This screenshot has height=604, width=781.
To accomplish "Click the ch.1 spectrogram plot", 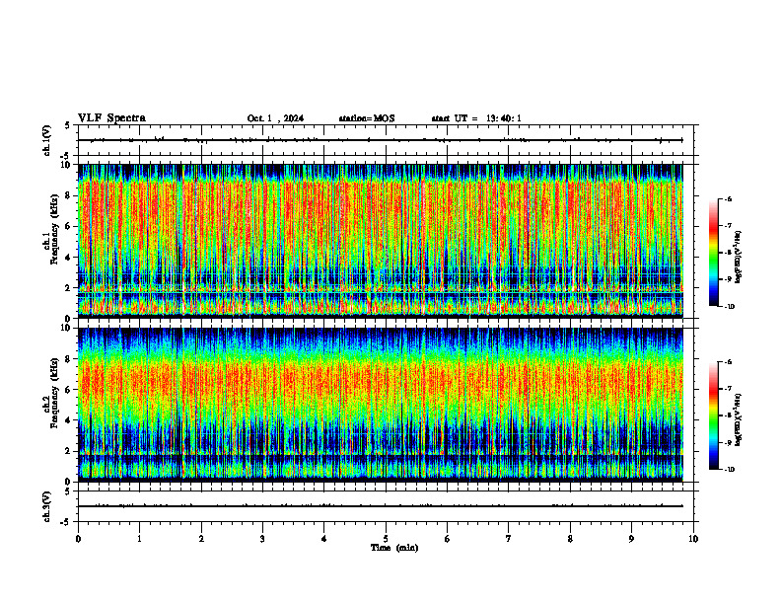I will (381, 241).
